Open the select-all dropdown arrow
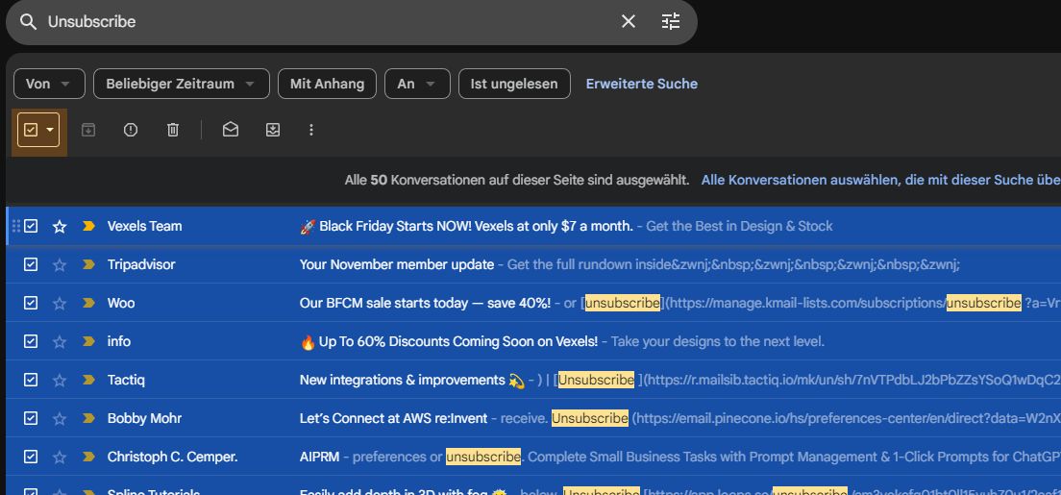 [x=50, y=130]
